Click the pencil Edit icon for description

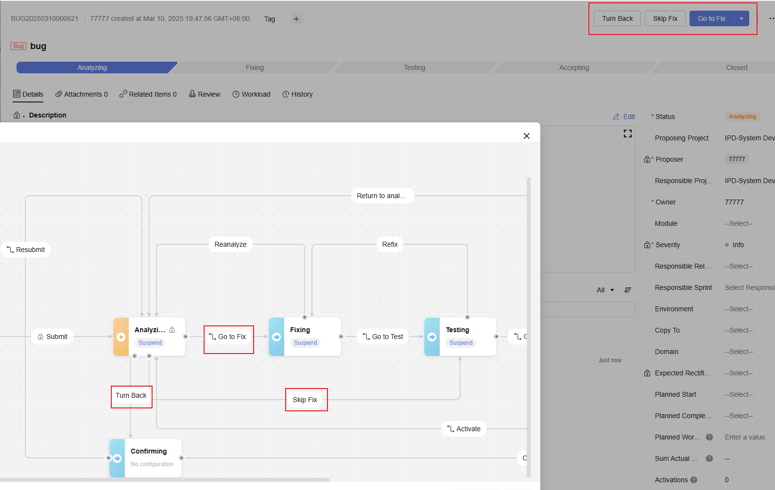pos(616,117)
